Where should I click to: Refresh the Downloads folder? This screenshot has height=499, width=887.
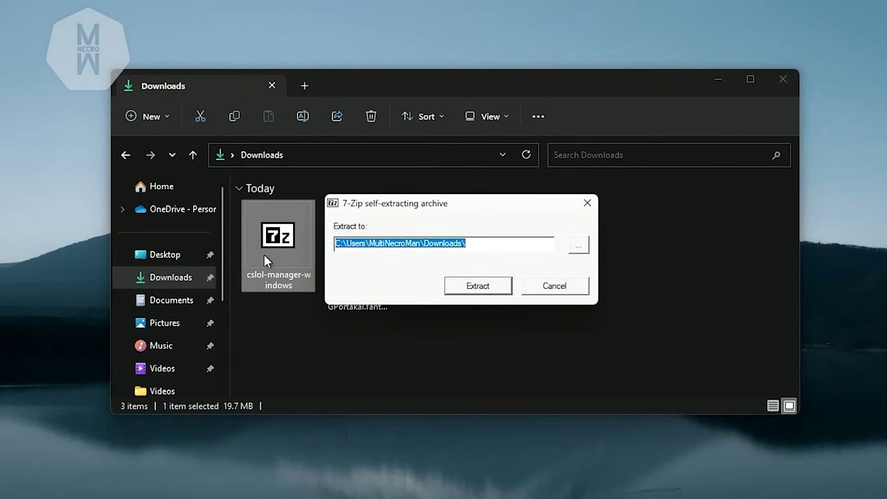point(526,155)
